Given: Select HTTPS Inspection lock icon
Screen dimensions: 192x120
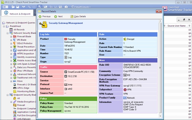Looking at the screenshot, I should [x=15, y=54].
